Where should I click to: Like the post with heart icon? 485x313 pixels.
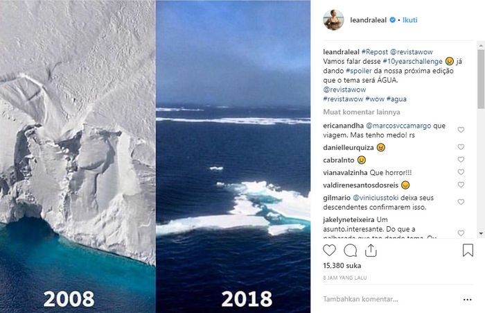(329, 251)
